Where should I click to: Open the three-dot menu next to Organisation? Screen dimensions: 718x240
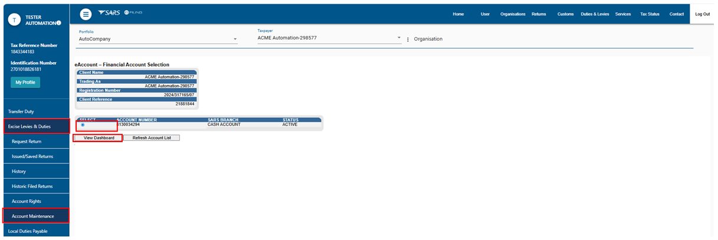click(408, 40)
